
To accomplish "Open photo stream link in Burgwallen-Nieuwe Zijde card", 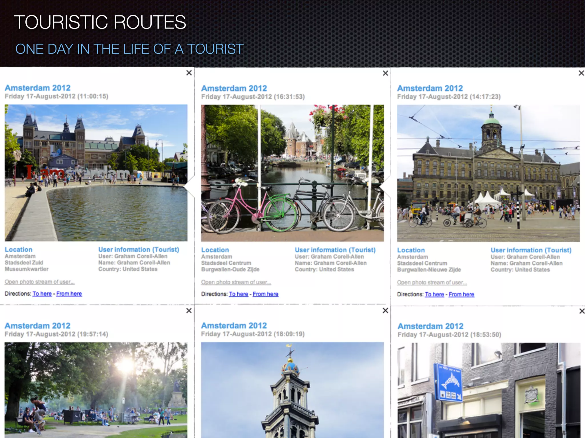I will 432,282.
